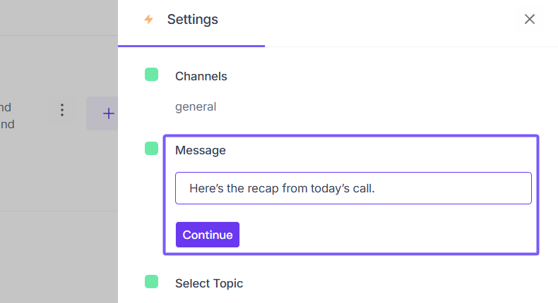Open the three-dot more options menu
The image size is (558, 303).
pos(62,111)
